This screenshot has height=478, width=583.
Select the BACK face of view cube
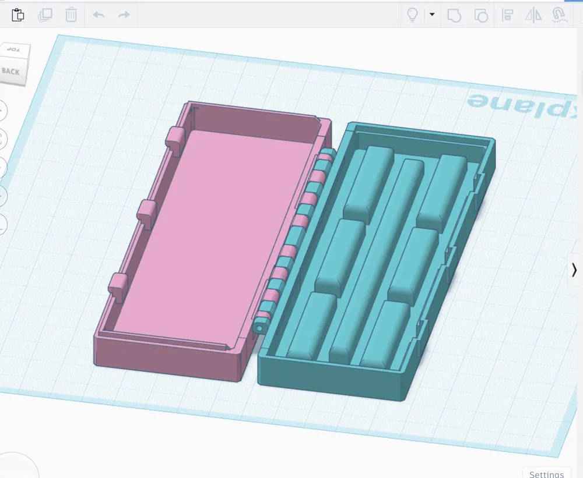(x=13, y=71)
